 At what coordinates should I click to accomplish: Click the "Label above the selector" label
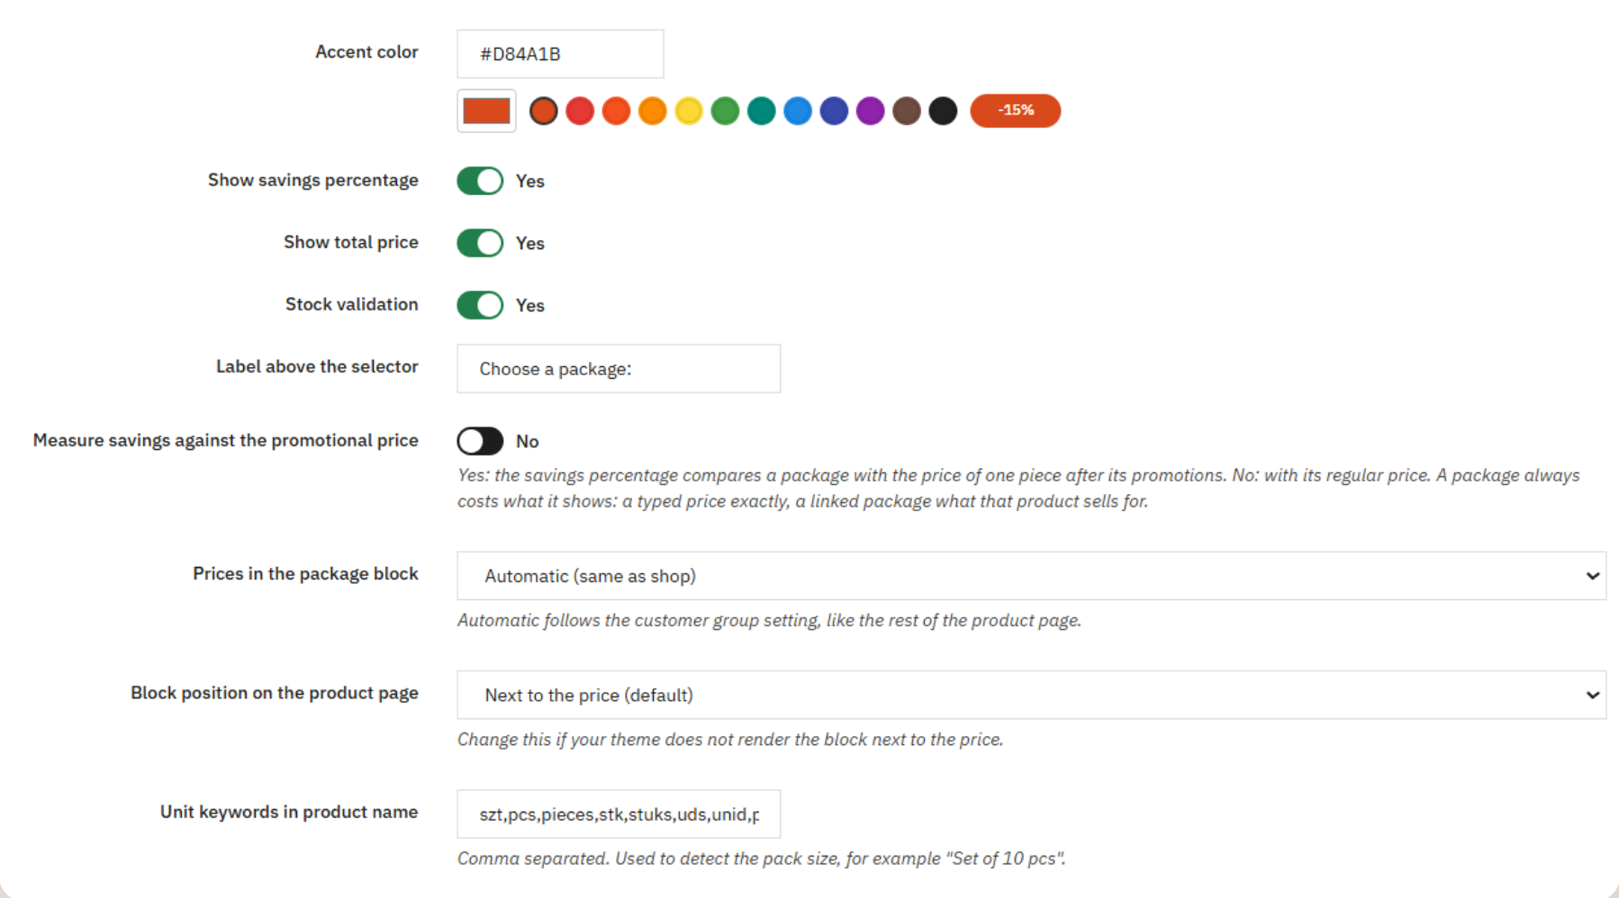pos(317,366)
